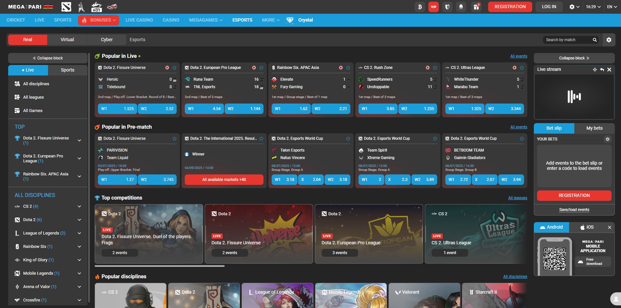Click the Bitcoin payments icon
The height and width of the screenshot is (308, 621).
pos(420,7)
